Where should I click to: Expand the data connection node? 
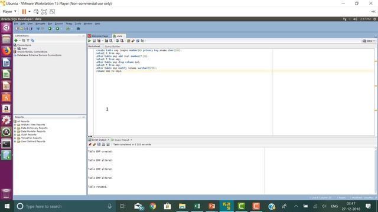[x=15, y=48]
